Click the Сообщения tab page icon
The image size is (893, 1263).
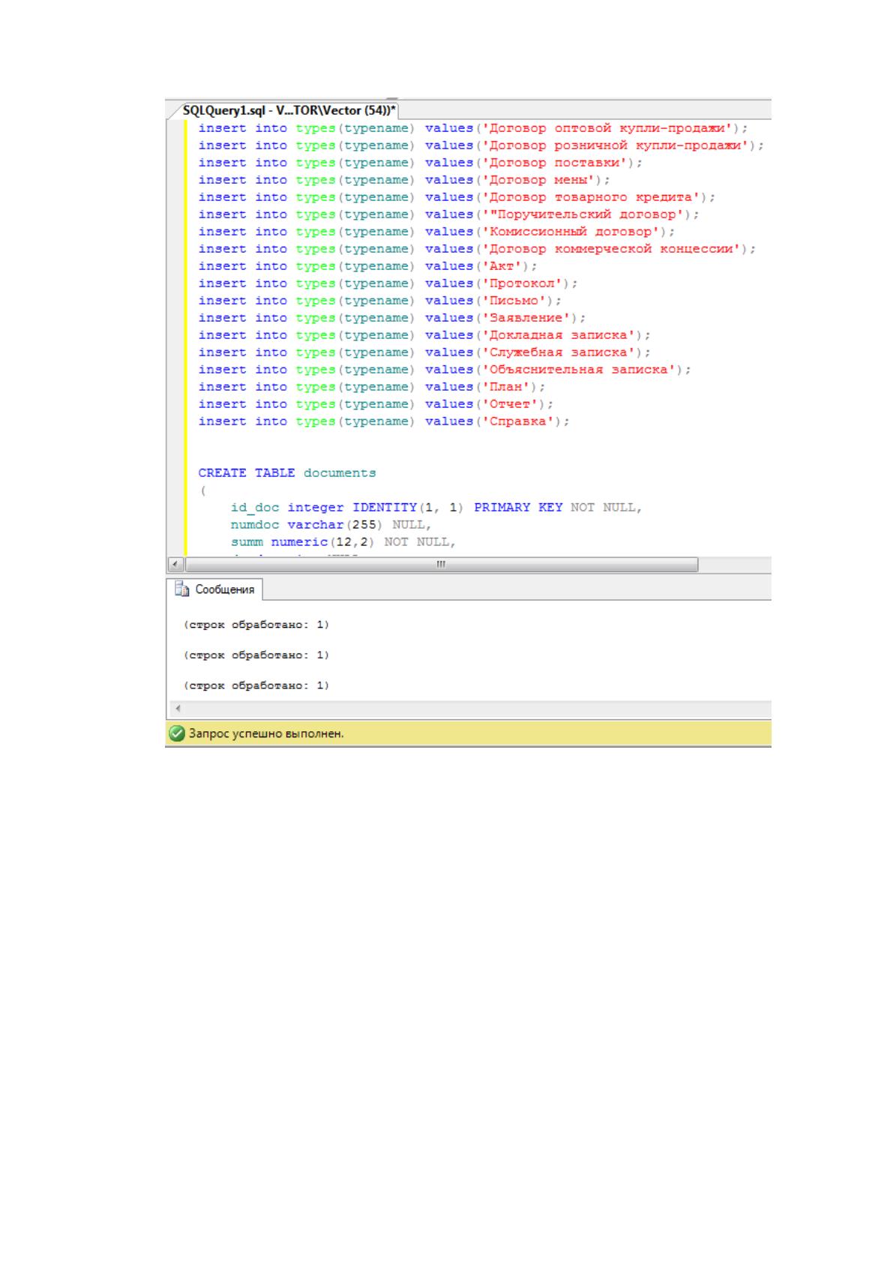[x=182, y=589]
